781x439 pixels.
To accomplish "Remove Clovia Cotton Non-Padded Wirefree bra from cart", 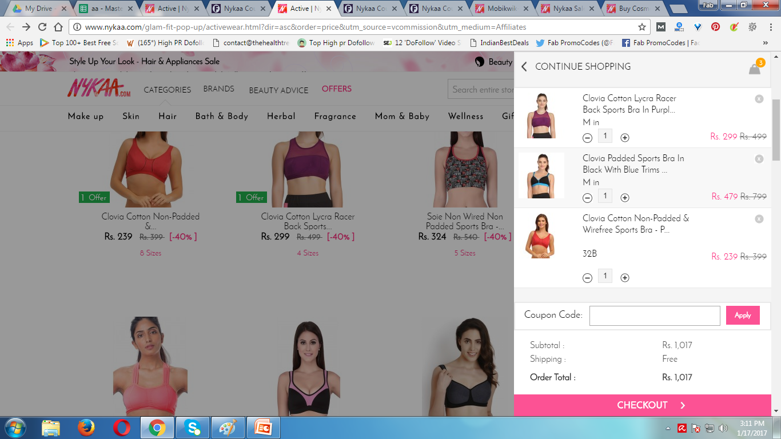I will pyautogui.click(x=759, y=219).
